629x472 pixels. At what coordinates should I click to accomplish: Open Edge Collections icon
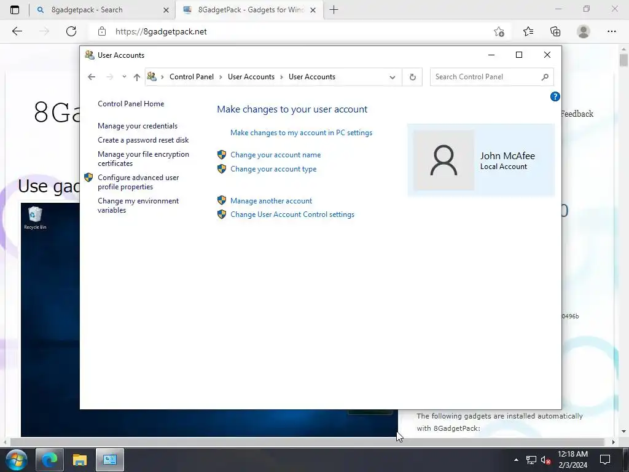pos(555,31)
